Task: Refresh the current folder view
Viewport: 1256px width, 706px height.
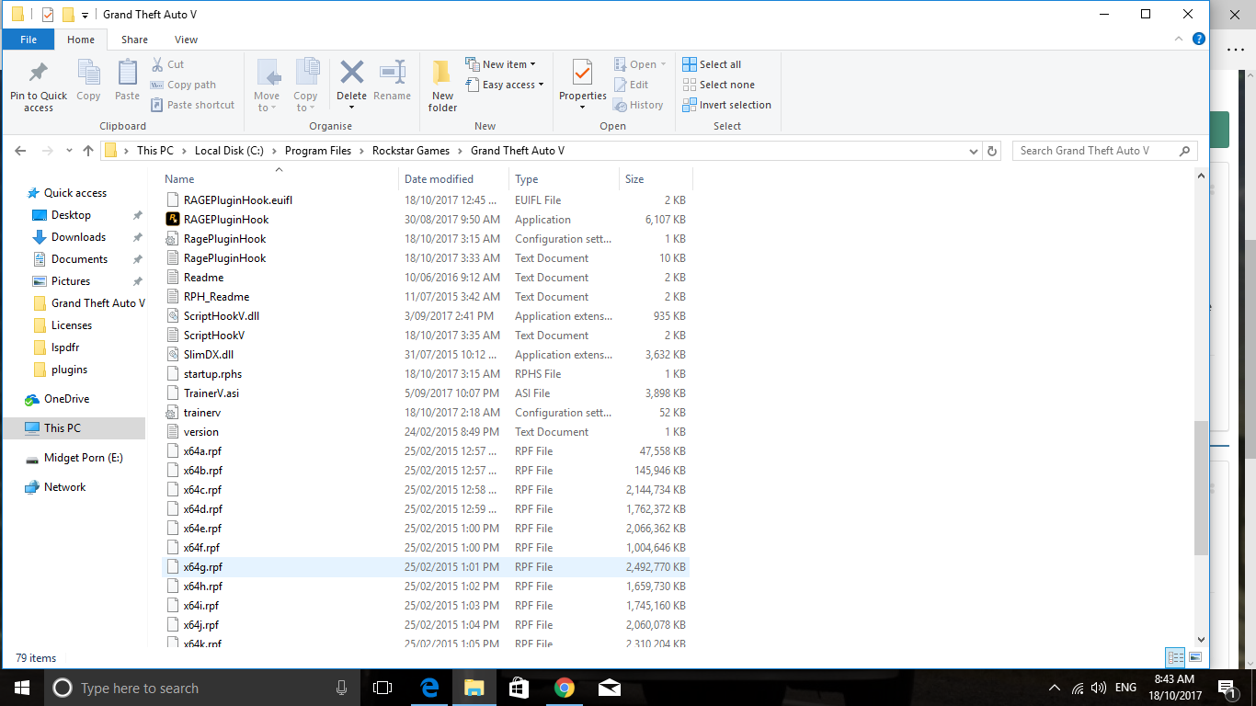Action: tap(991, 151)
